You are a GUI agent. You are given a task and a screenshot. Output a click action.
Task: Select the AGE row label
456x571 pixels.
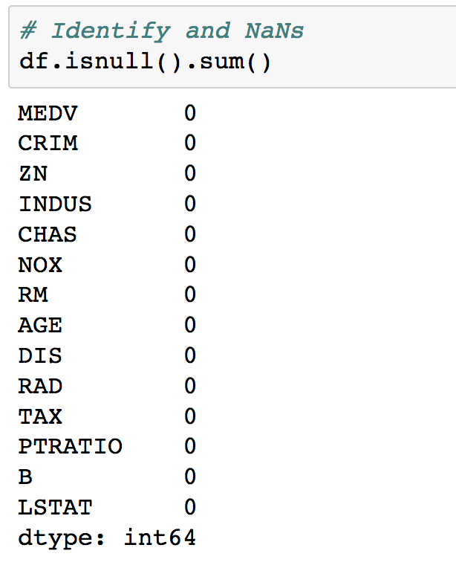tap(40, 325)
